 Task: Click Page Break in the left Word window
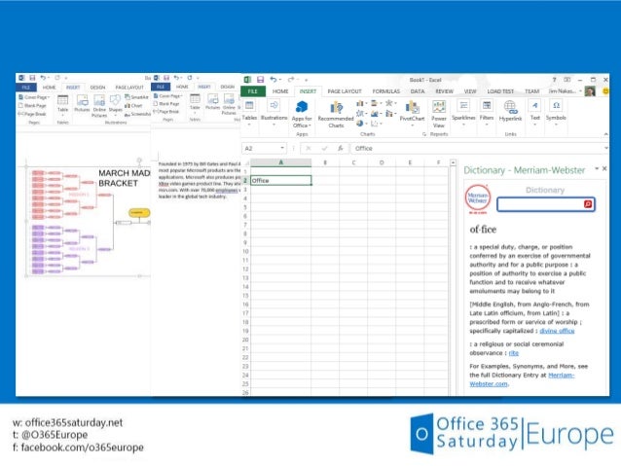pos(32,114)
